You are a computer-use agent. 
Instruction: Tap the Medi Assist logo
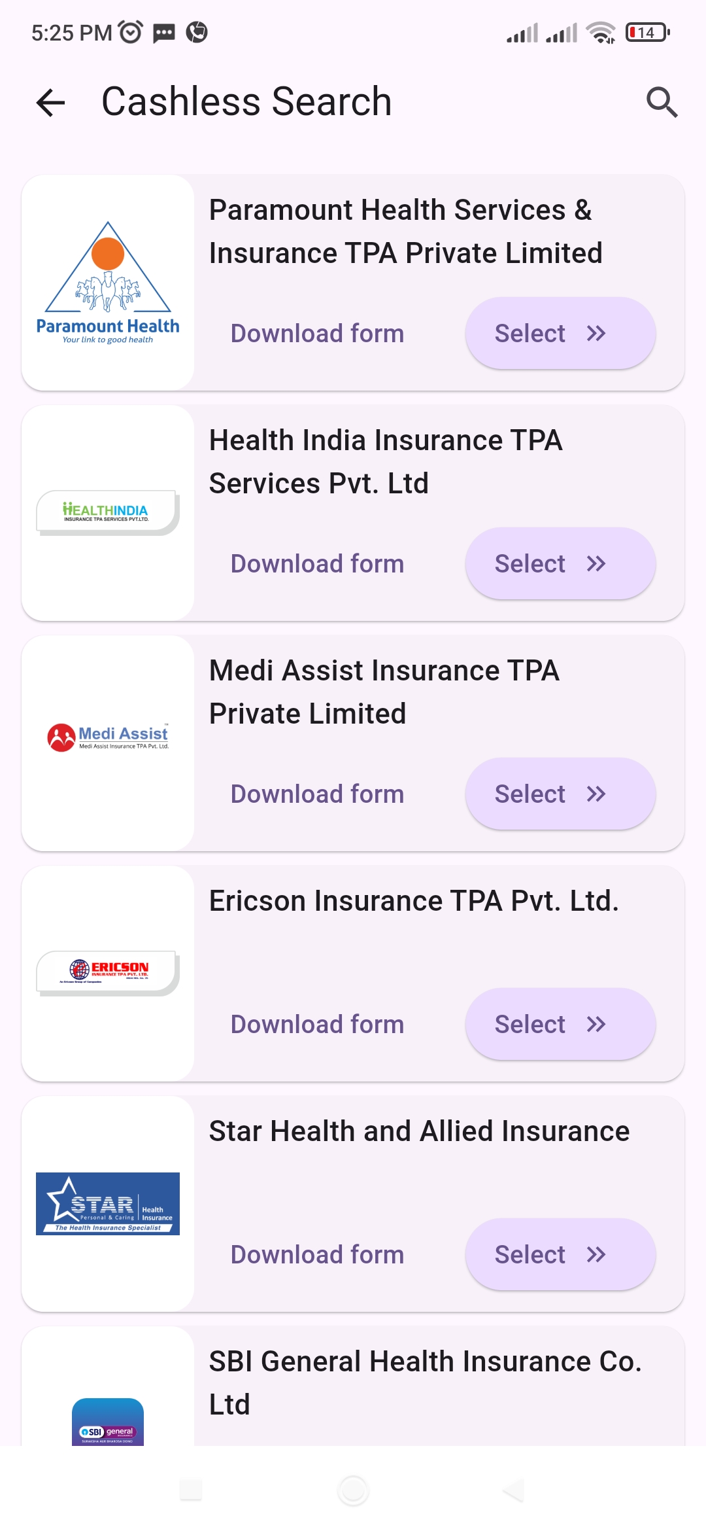108,737
